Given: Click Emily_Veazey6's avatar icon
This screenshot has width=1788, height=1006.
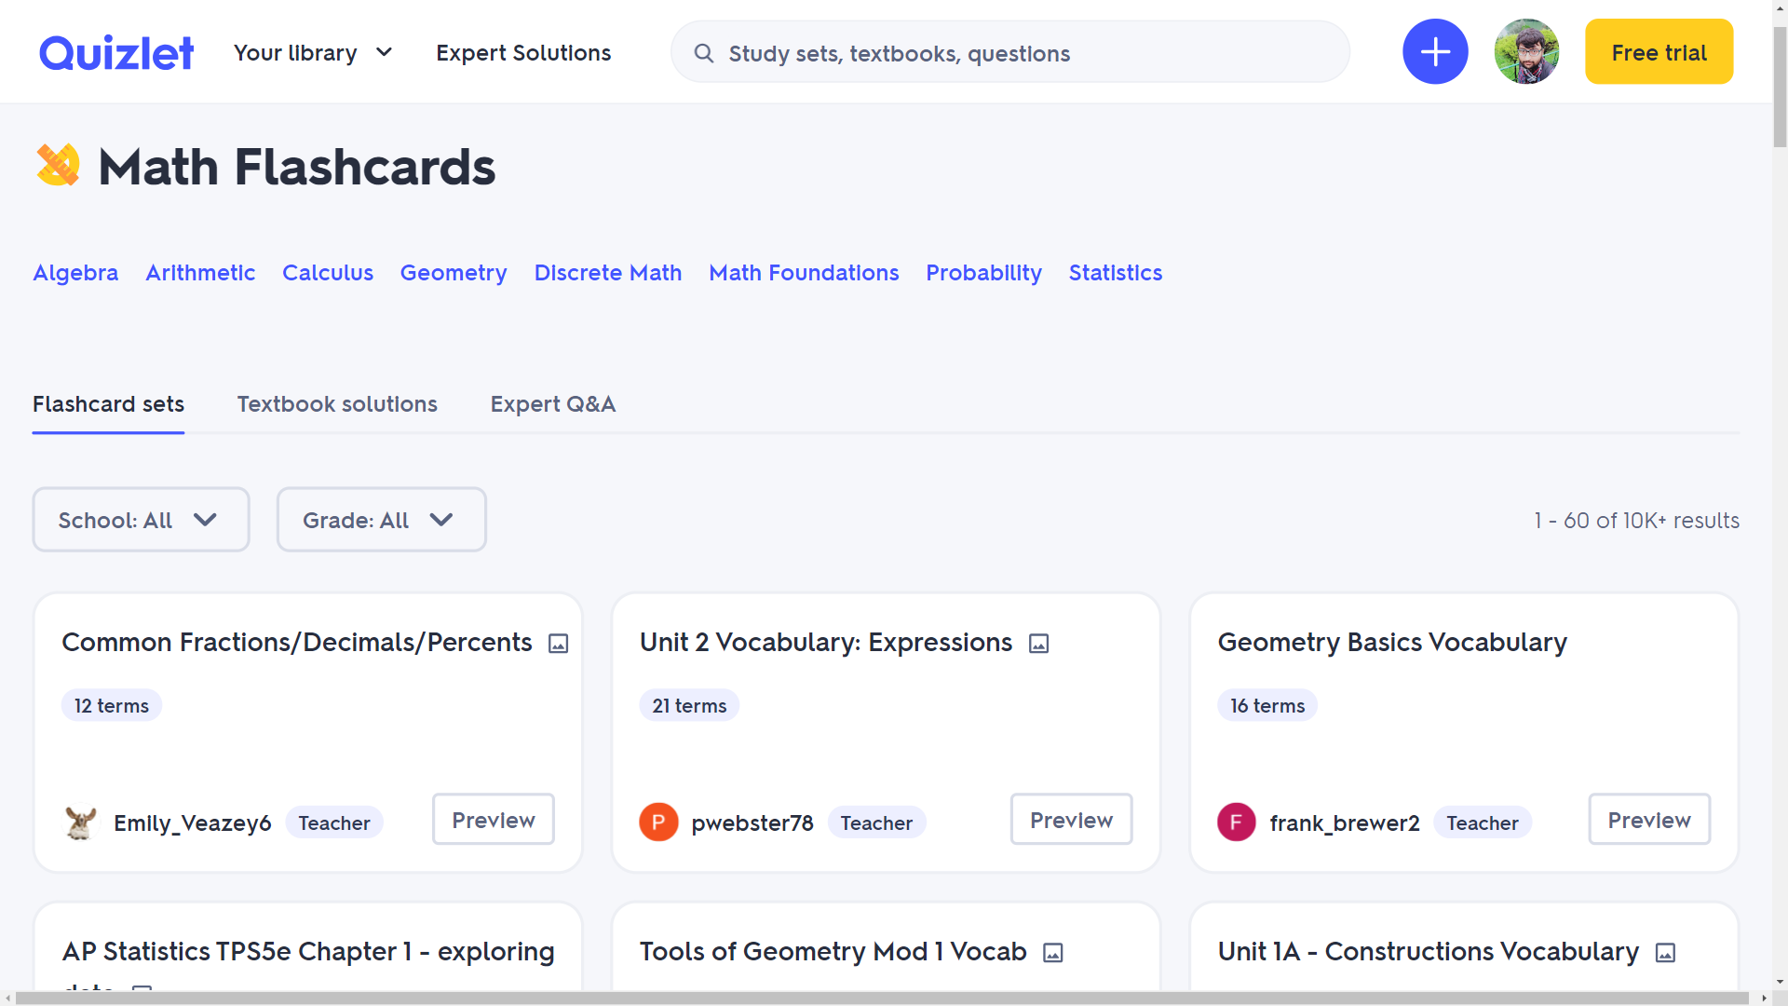Looking at the screenshot, I should point(81,822).
